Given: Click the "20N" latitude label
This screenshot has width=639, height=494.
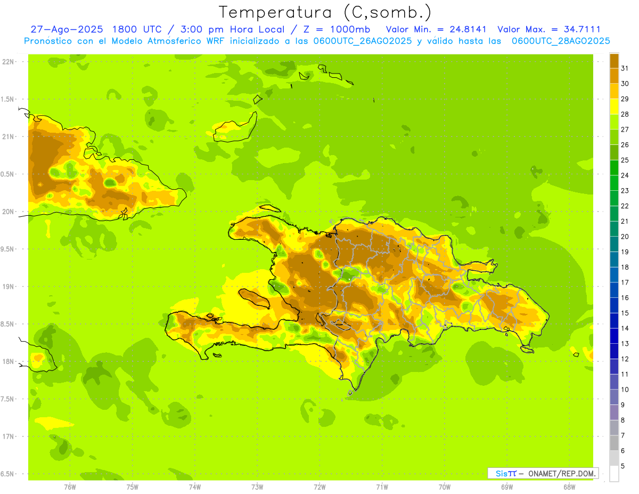Looking at the screenshot, I should point(8,212).
